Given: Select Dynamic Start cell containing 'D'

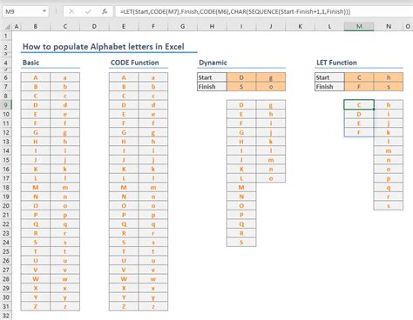Looking at the screenshot, I should coord(241,77).
